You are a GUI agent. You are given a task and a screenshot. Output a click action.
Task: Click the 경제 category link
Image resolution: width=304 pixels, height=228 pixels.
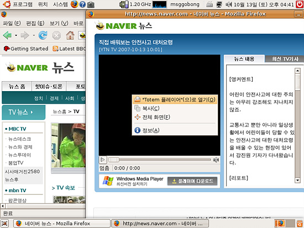(x=54, y=98)
